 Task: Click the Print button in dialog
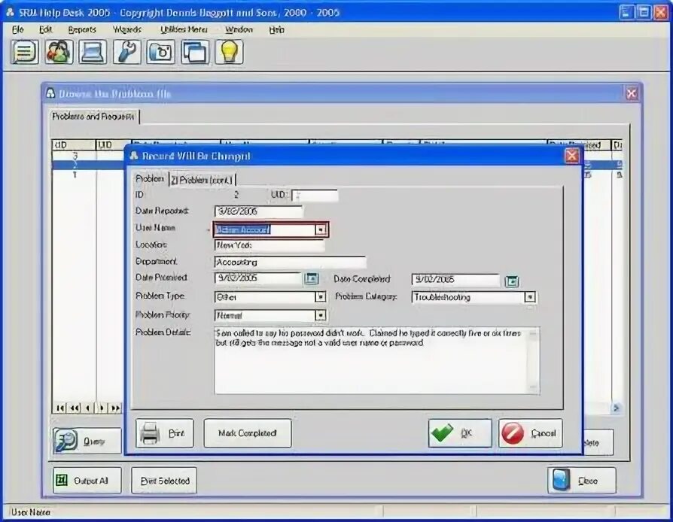click(x=165, y=433)
